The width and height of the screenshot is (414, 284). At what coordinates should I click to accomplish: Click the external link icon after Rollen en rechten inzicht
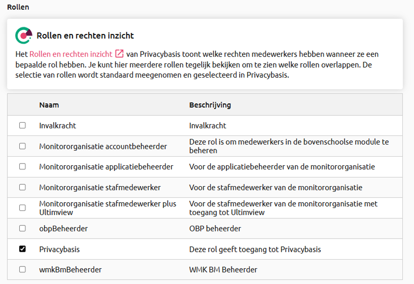119,54
